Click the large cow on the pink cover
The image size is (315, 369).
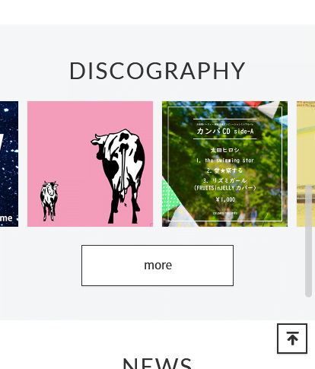119,176
